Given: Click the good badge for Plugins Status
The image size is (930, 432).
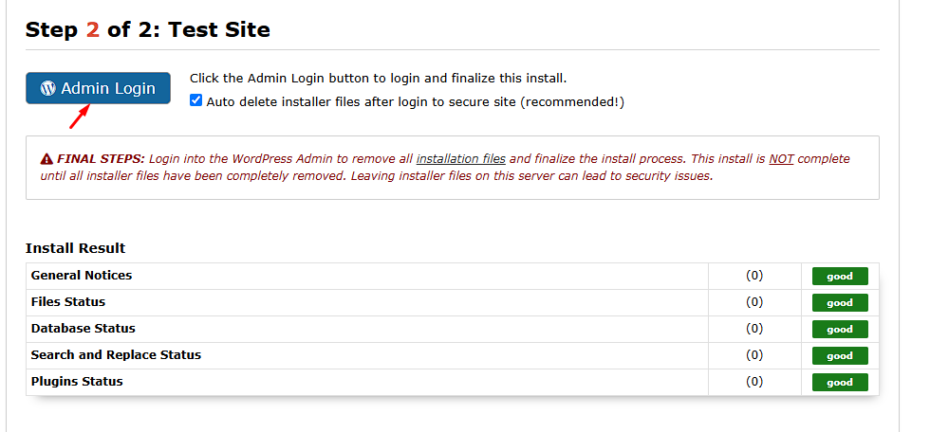Looking at the screenshot, I should [840, 383].
